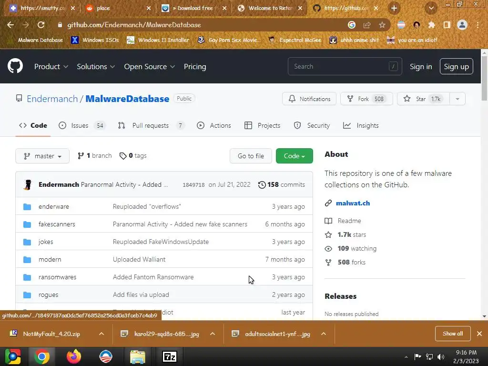Open Chrome extensions puzzle icon
This screenshot has height=366, width=488.
431,25
